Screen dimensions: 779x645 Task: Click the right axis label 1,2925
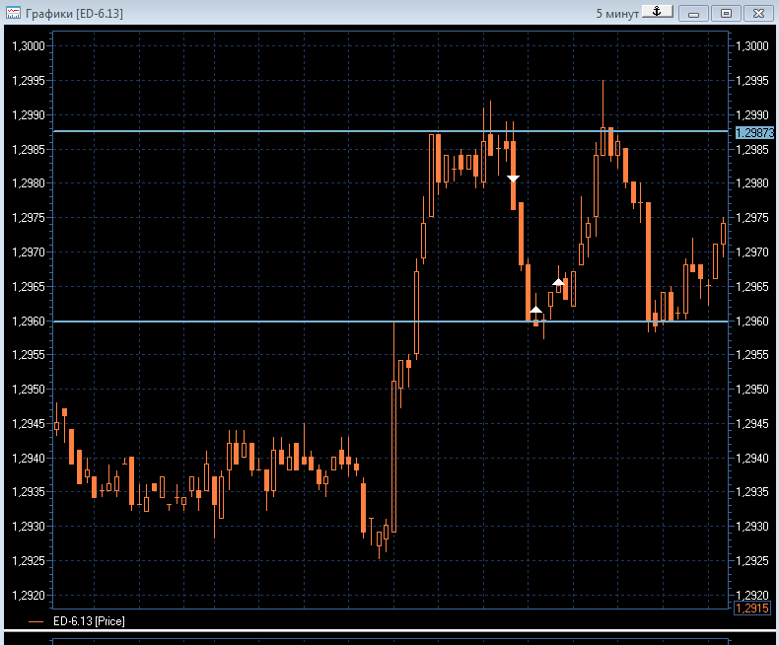(x=751, y=560)
